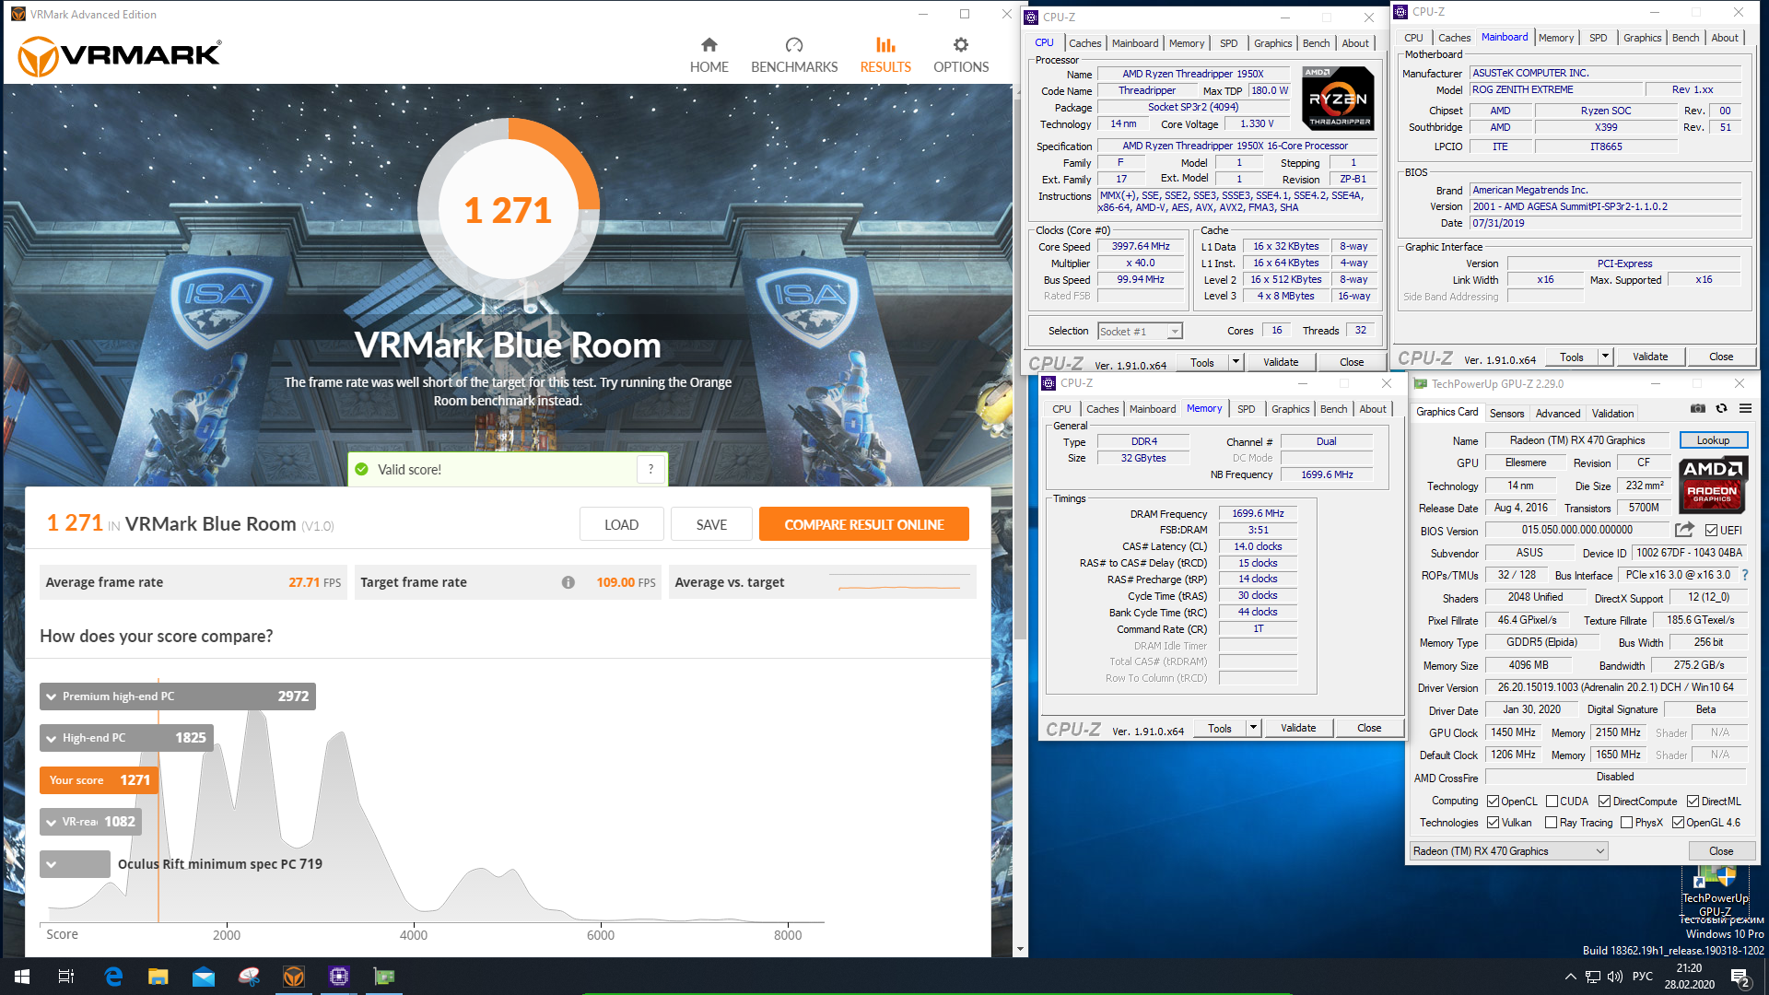Open the GPU-Z hamburger menu

click(1745, 408)
